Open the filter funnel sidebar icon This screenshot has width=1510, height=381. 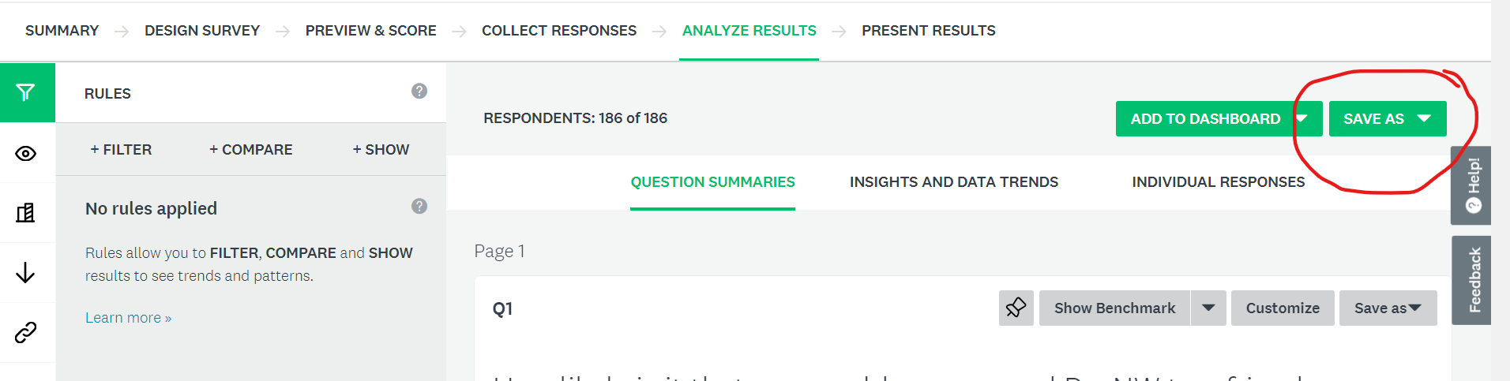pyautogui.click(x=26, y=92)
